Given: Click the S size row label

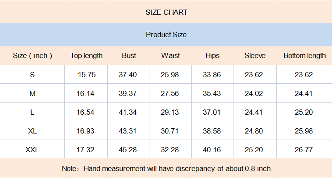Looking at the screenshot, I should click(32, 75).
